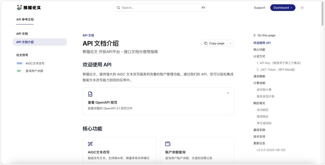Open the Copy page dropdown chevron
Image resolution: width=325 pixels, height=165 pixels.
click(230, 43)
